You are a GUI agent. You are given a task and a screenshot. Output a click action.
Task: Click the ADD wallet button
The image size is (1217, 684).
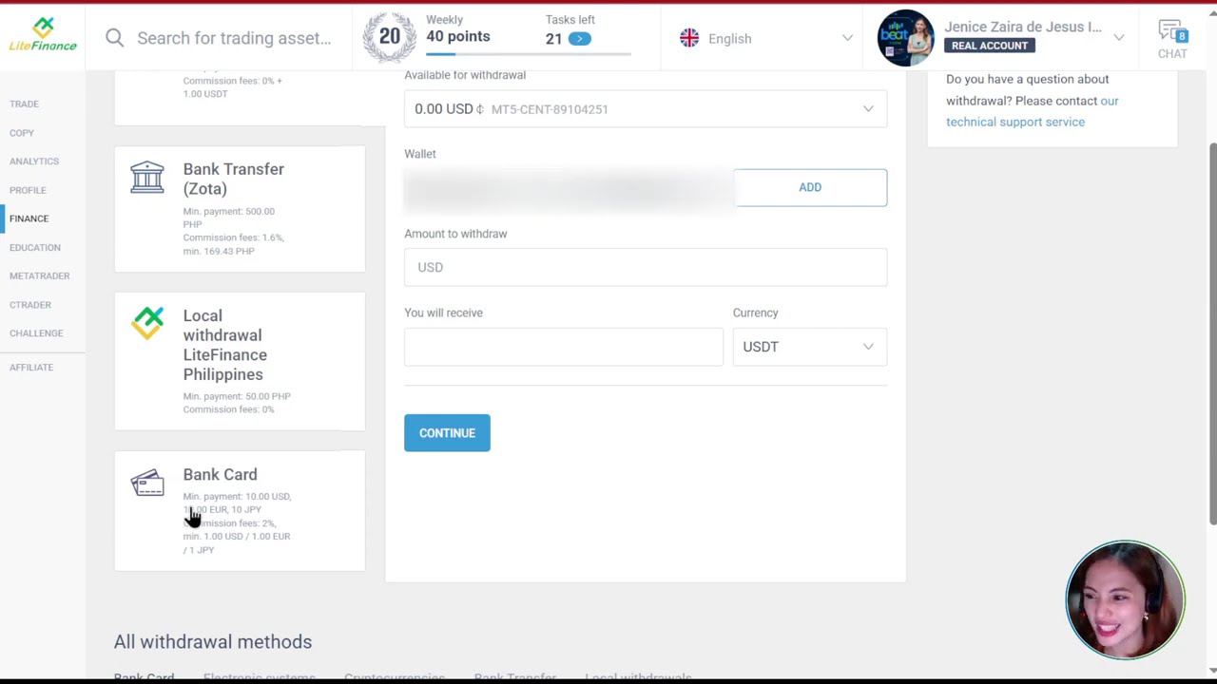810,187
